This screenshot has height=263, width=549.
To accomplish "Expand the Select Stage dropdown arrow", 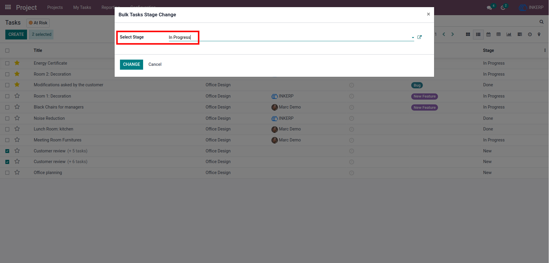I will (413, 38).
